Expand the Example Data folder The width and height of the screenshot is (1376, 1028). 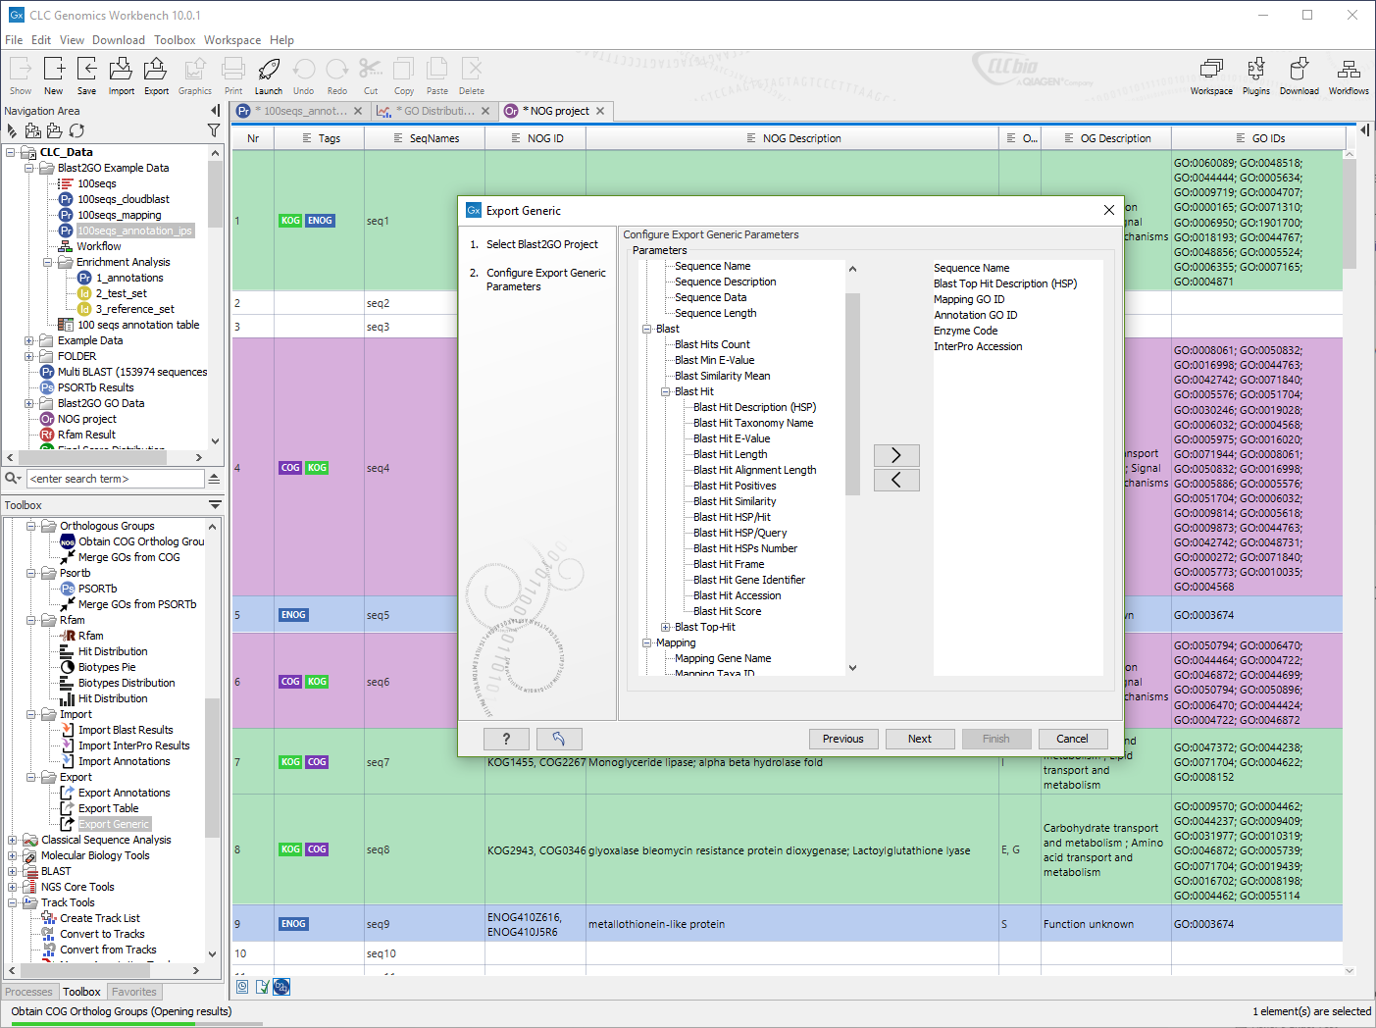29,340
